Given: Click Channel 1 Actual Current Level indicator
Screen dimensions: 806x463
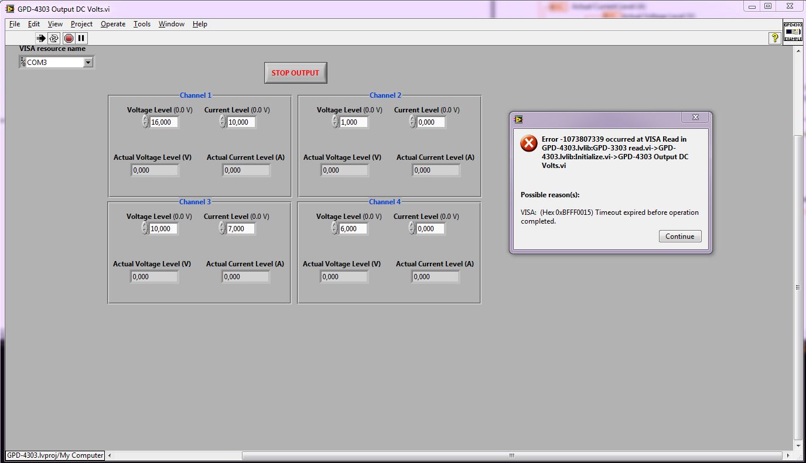Looking at the screenshot, I should pyautogui.click(x=246, y=170).
